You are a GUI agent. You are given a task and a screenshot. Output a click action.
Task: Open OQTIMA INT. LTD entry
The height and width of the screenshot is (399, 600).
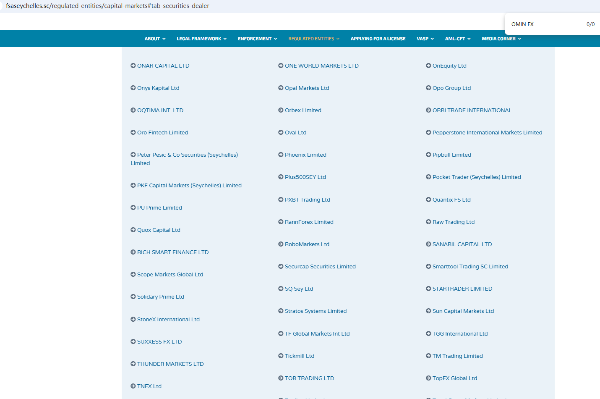[160, 110]
